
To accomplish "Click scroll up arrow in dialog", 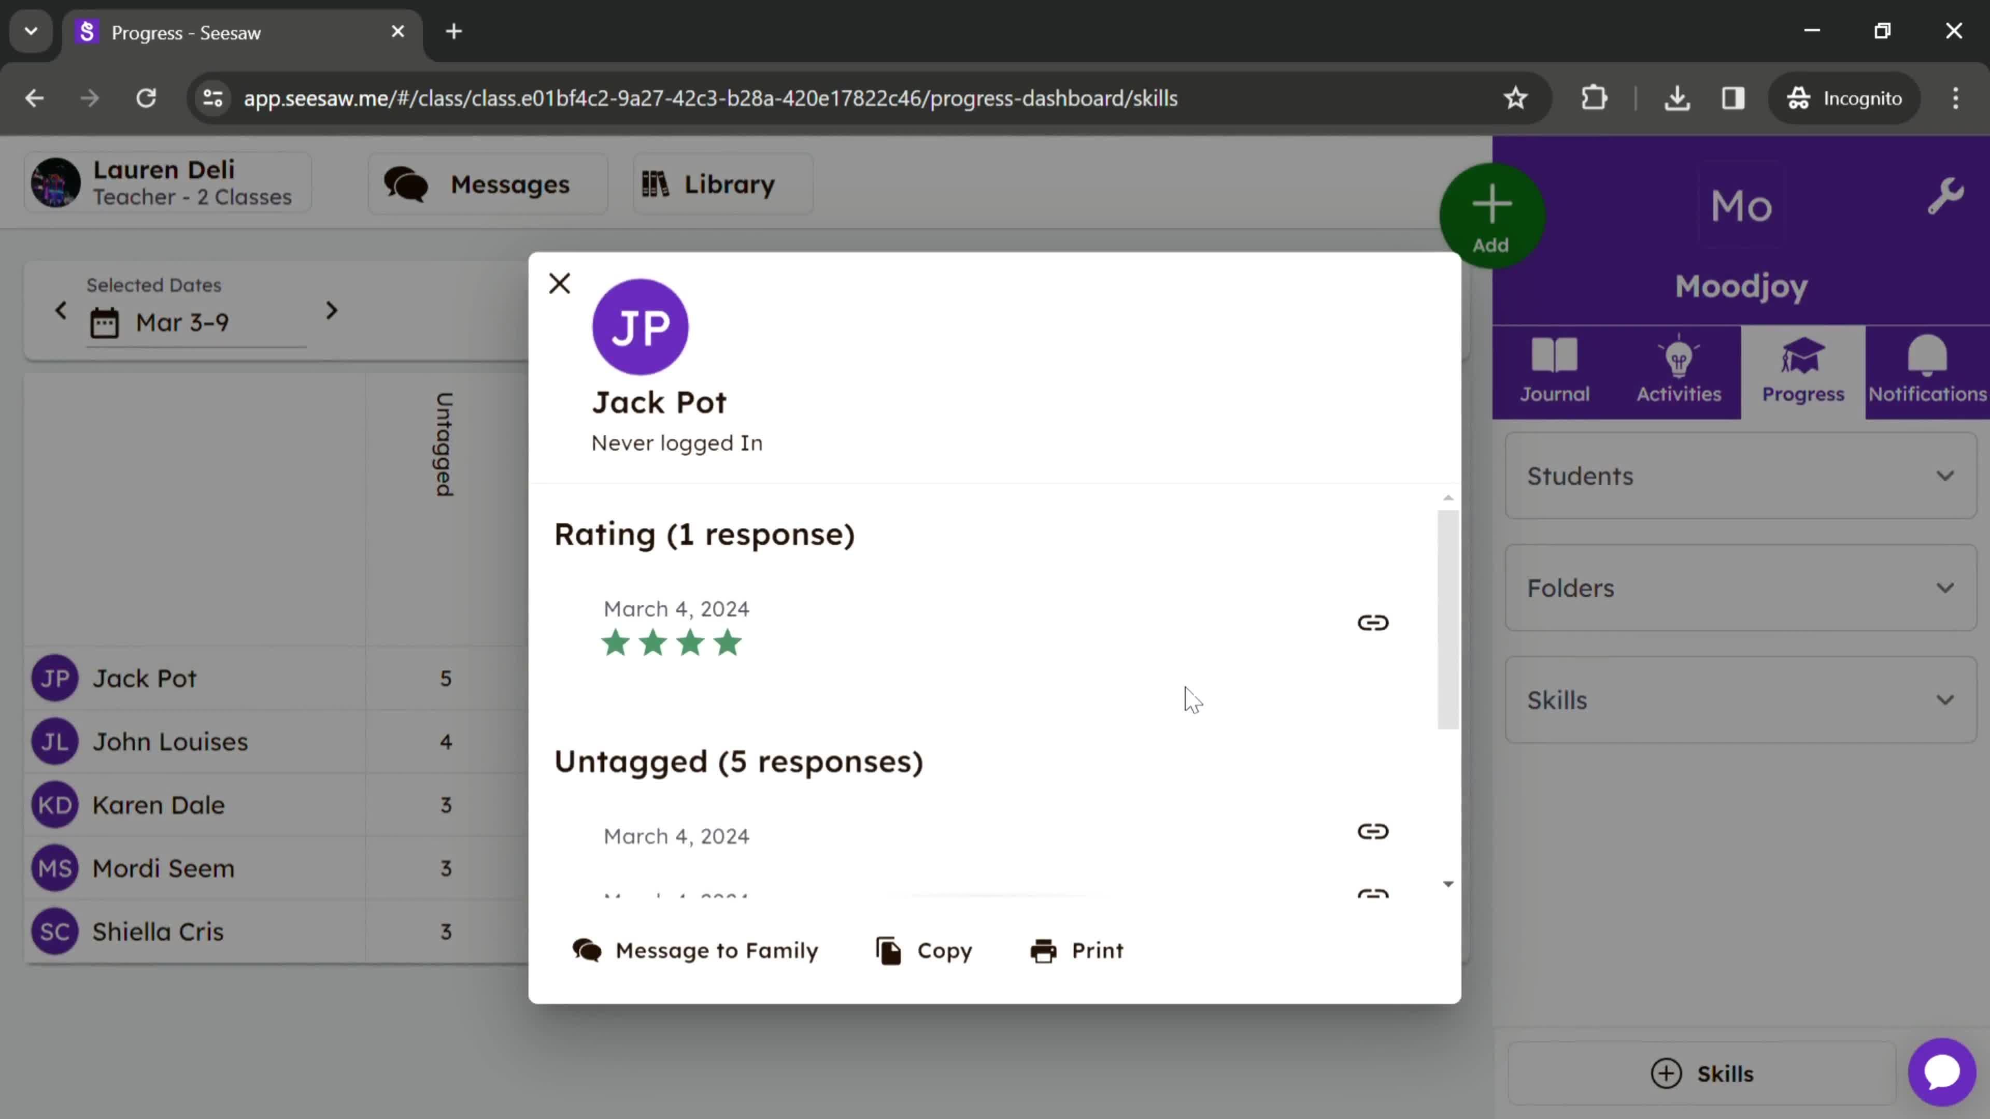I will 1448,498.
